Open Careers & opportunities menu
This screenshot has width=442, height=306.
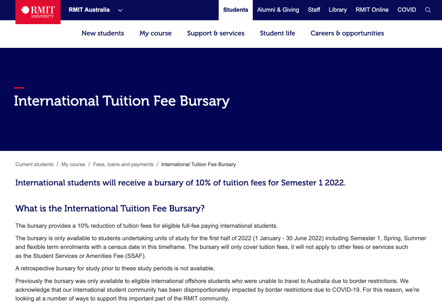[x=347, y=33]
